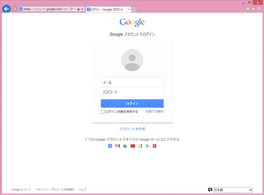
Task: Maximize the browser window
Action: 250,2
